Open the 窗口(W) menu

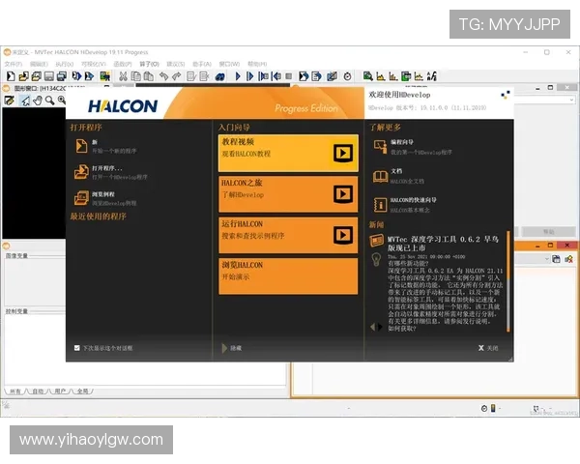tap(229, 64)
